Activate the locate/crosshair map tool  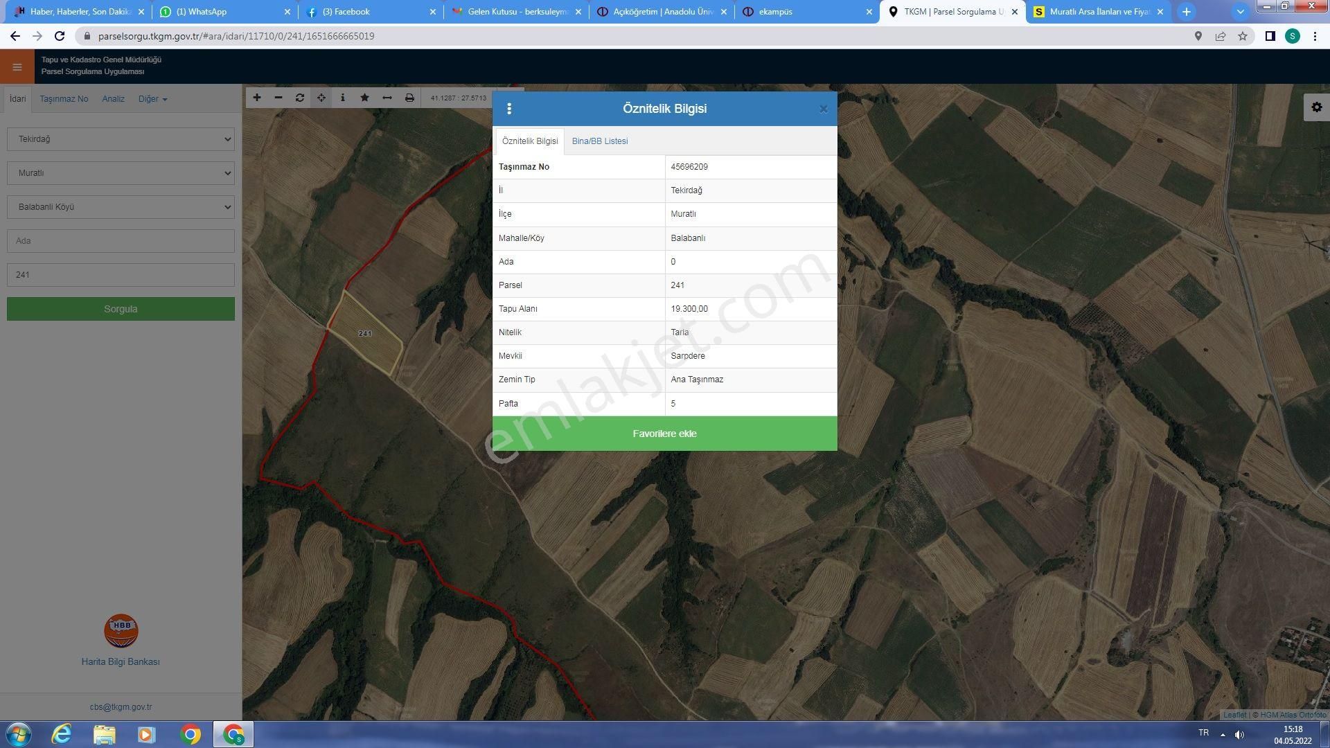(321, 98)
